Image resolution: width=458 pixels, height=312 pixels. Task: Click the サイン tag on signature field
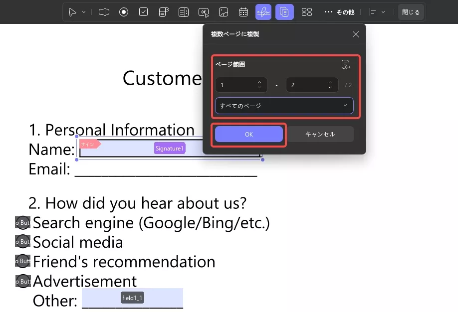tap(89, 144)
